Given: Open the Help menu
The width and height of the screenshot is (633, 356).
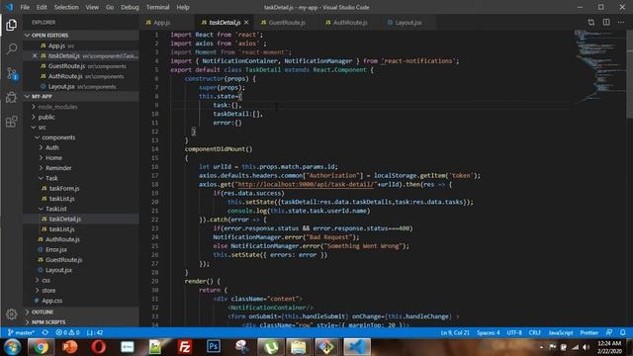Looking at the screenshot, I should (x=183, y=7).
